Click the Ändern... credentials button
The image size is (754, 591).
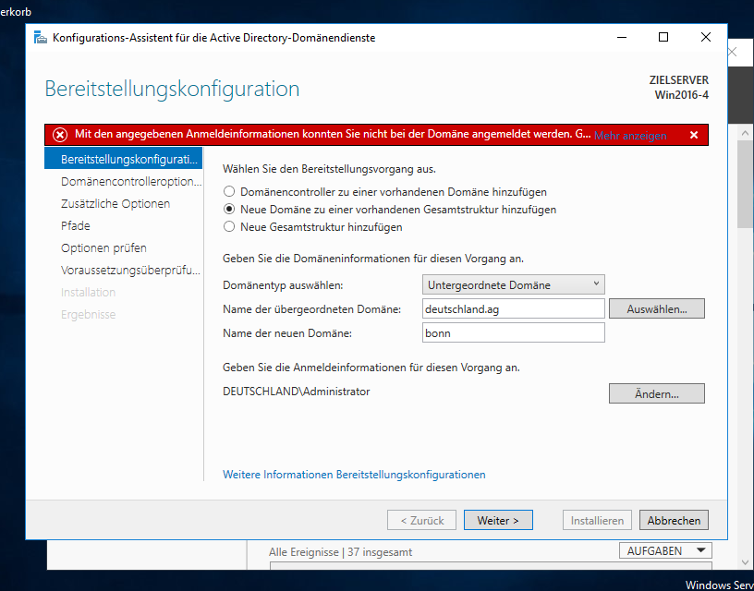[x=656, y=394]
